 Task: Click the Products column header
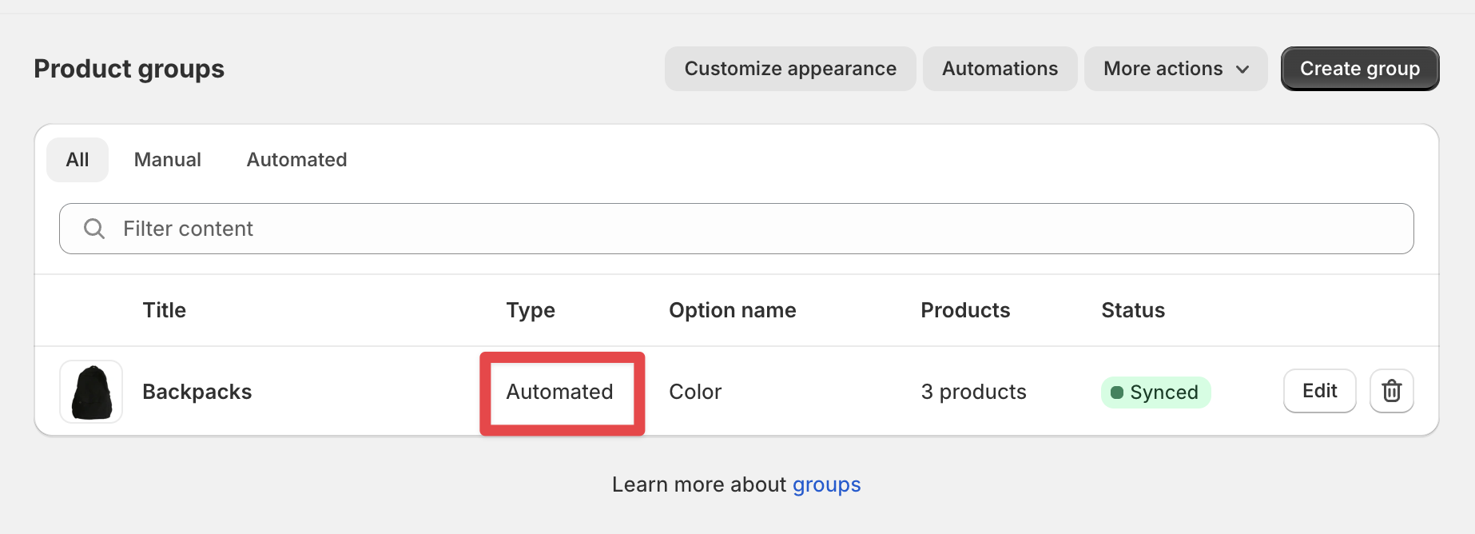[x=965, y=310]
